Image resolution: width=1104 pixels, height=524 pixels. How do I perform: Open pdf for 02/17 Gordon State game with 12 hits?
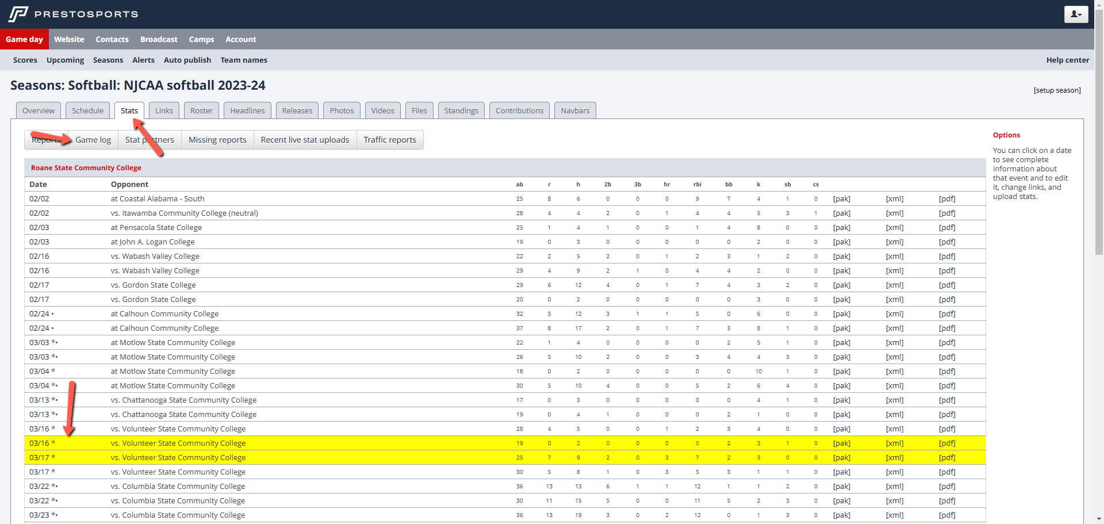click(x=947, y=285)
